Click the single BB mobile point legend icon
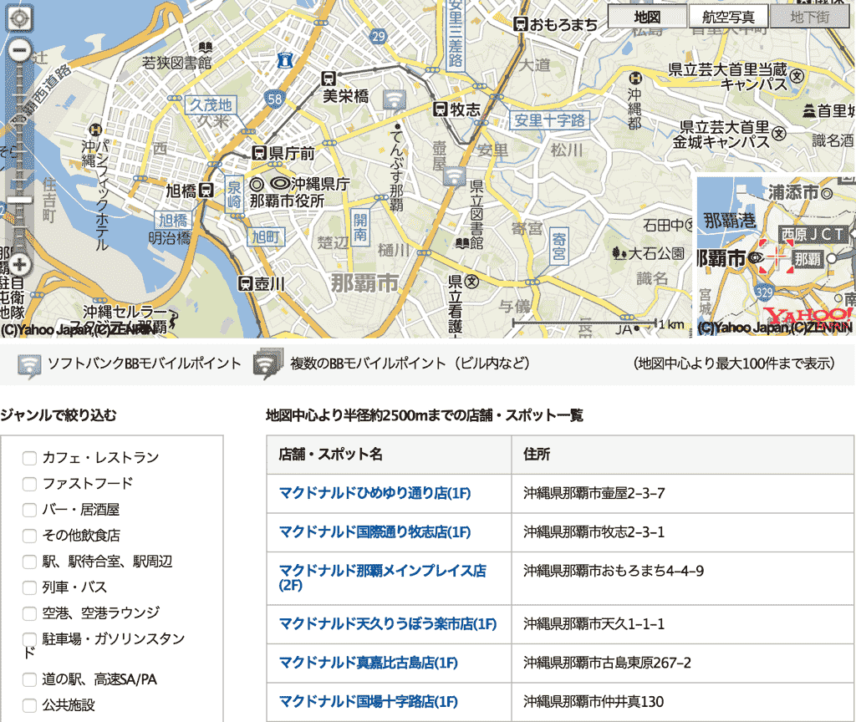Screen dimensions: 856x722 coord(29,366)
